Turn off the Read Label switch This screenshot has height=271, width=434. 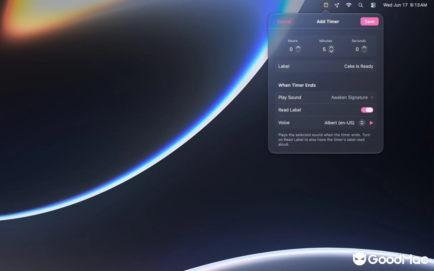(x=367, y=110)
